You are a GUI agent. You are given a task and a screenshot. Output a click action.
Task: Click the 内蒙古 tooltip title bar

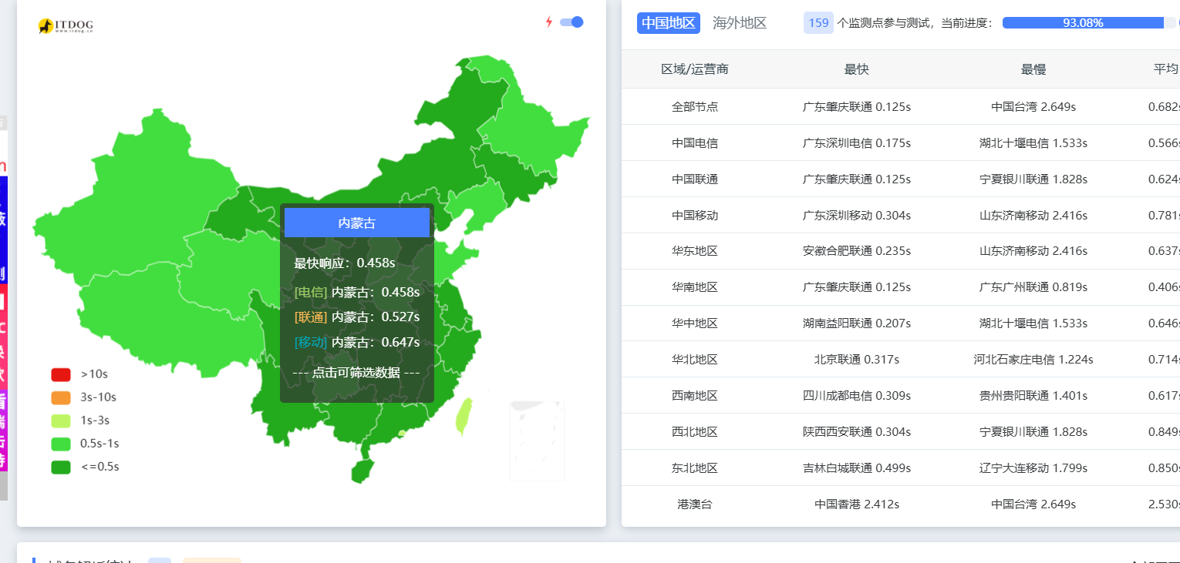point(357,223)
